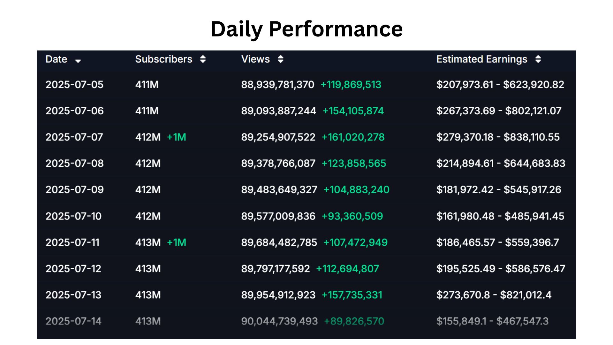Click the downward triangle beside Date header
613x345 pixels.
pyautogui.click(x=79, y=61)
